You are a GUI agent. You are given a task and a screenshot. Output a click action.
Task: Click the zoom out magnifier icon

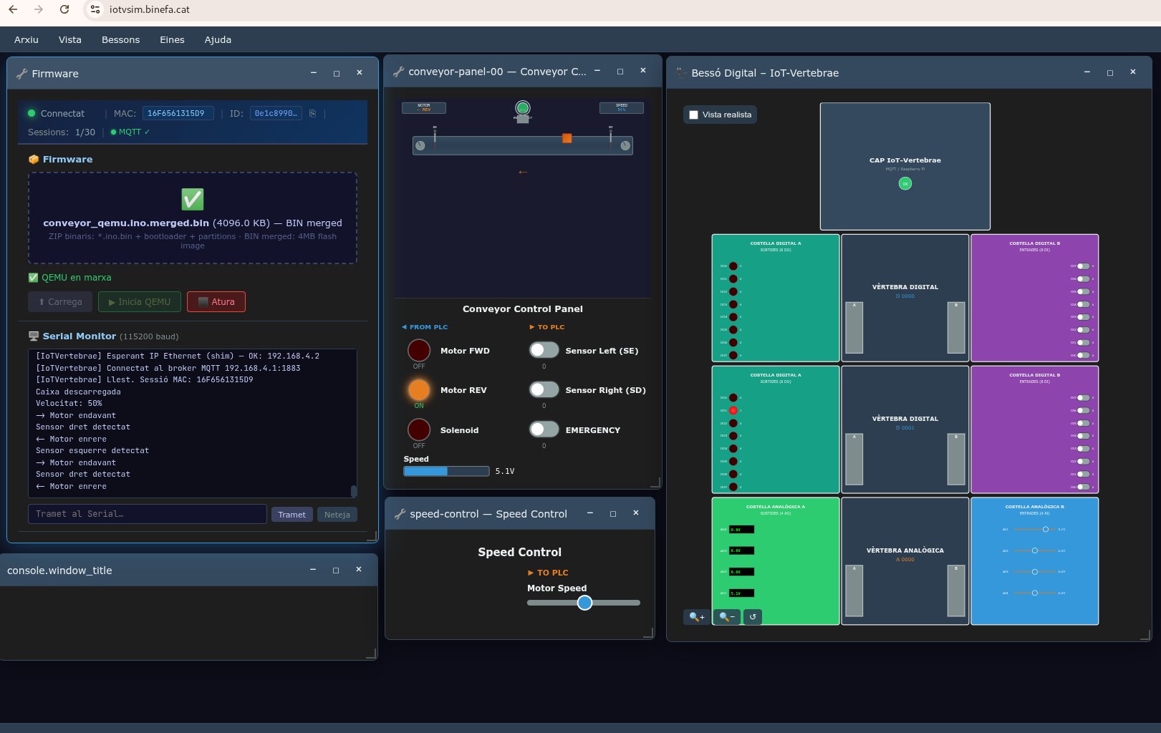click(x=726, y=616)
